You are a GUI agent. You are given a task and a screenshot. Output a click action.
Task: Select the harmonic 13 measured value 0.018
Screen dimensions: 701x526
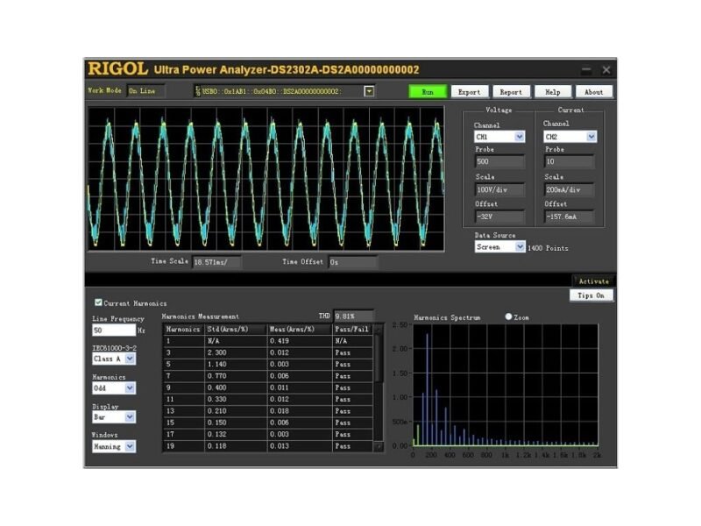click(x=299, y=410)
